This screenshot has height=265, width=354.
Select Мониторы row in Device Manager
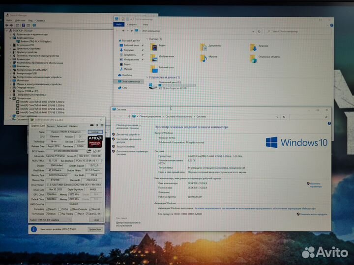(x=21, y=80)
